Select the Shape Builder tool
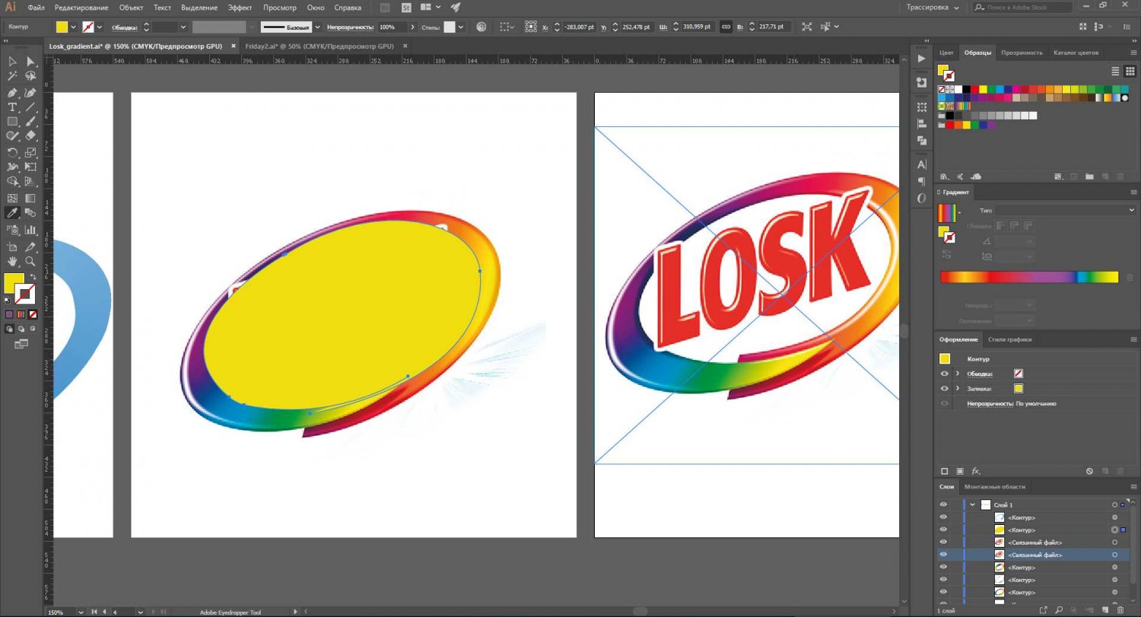This screenshot has width=1141, height=617. pos(13,183)
